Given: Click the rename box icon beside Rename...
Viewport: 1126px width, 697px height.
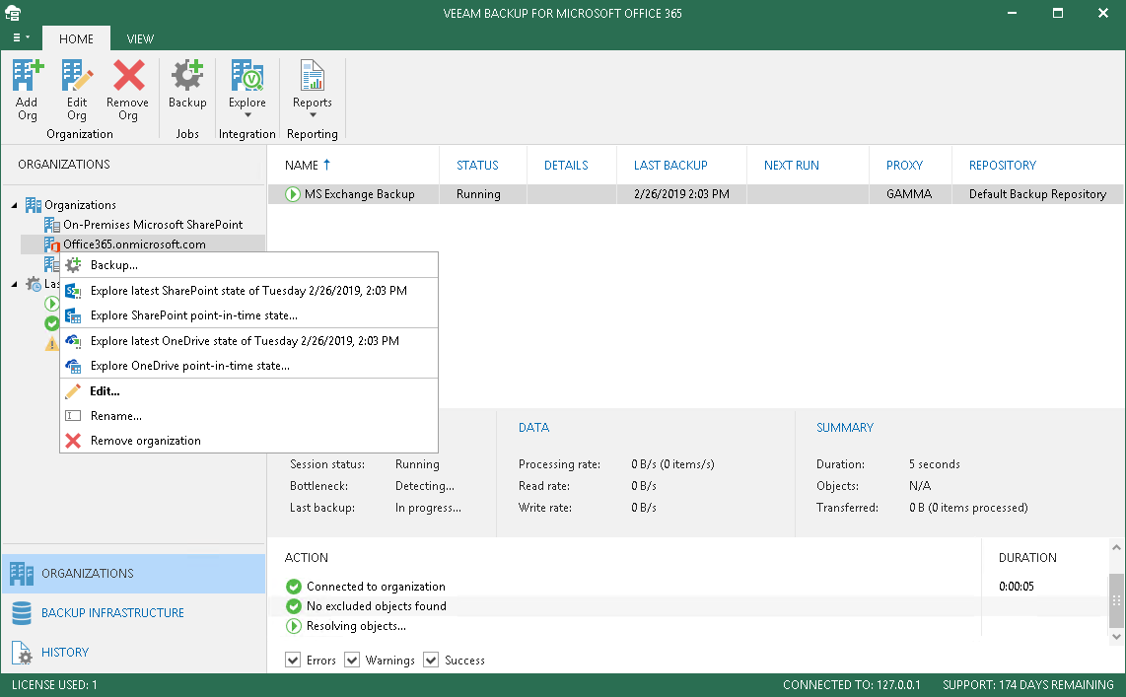Looking at the screenshot, I should pyautogui.click(x=73, y=416).
